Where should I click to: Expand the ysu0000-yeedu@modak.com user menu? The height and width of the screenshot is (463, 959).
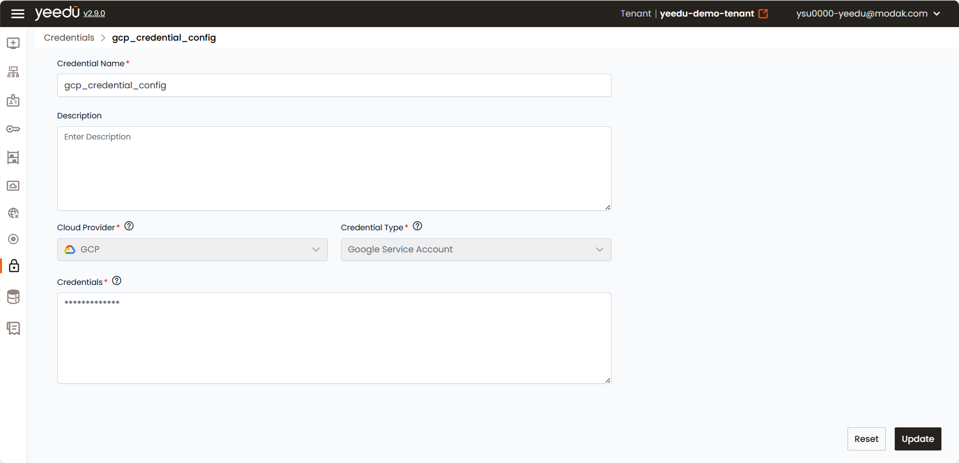[868, 14]
